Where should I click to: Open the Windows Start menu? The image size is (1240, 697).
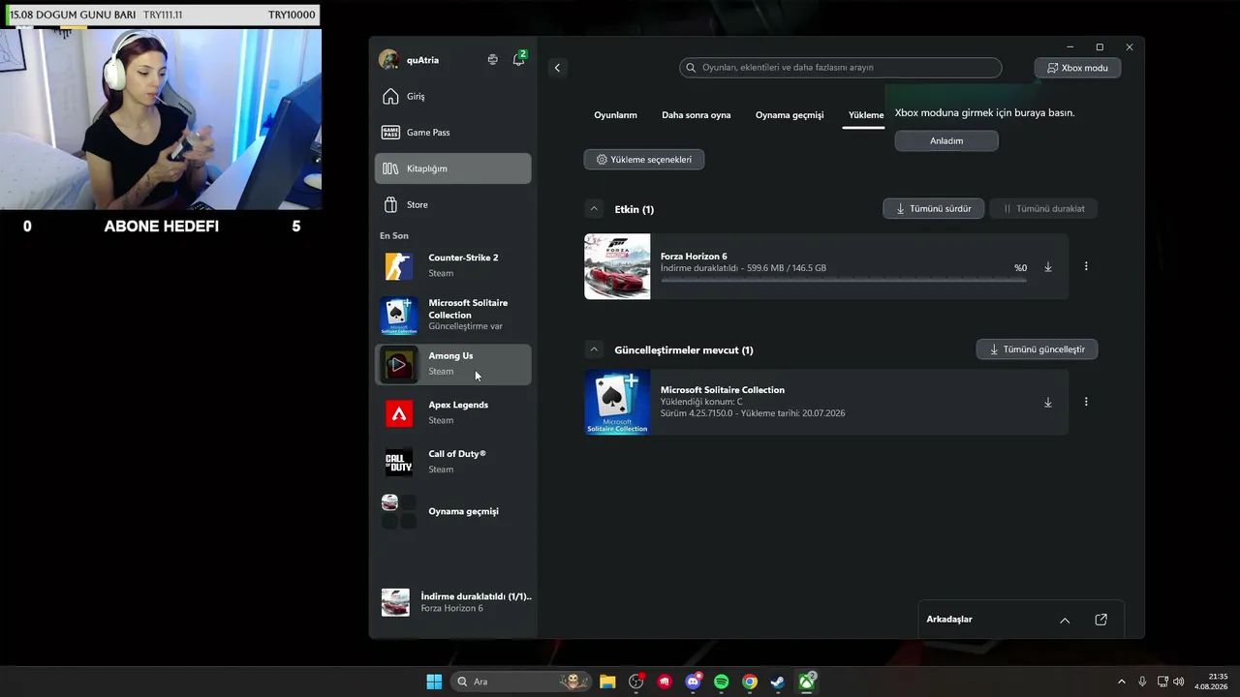434,682
